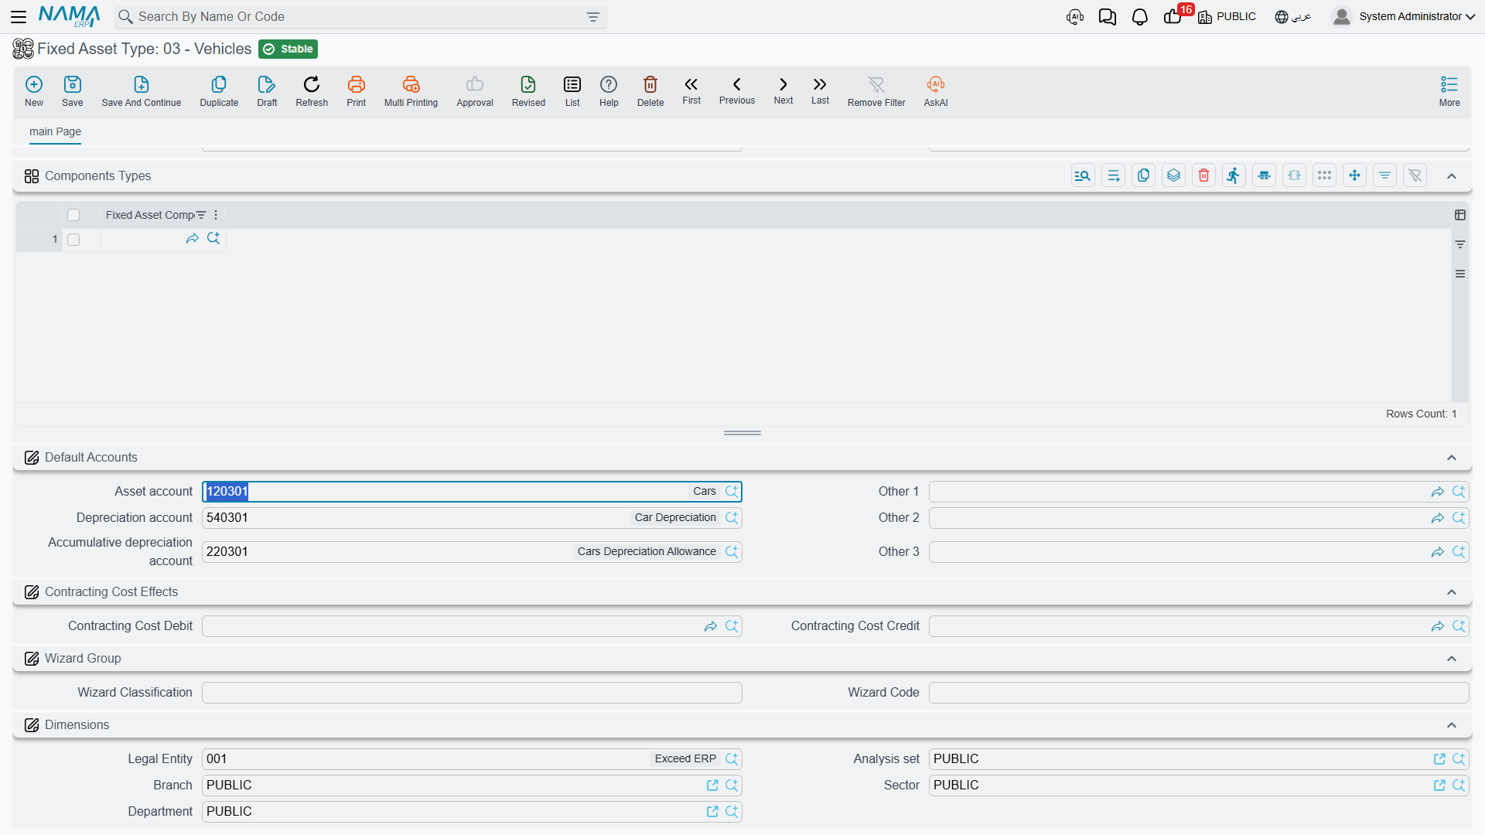
Task: Click Remove Filter
Action: (x=876, y=91)
